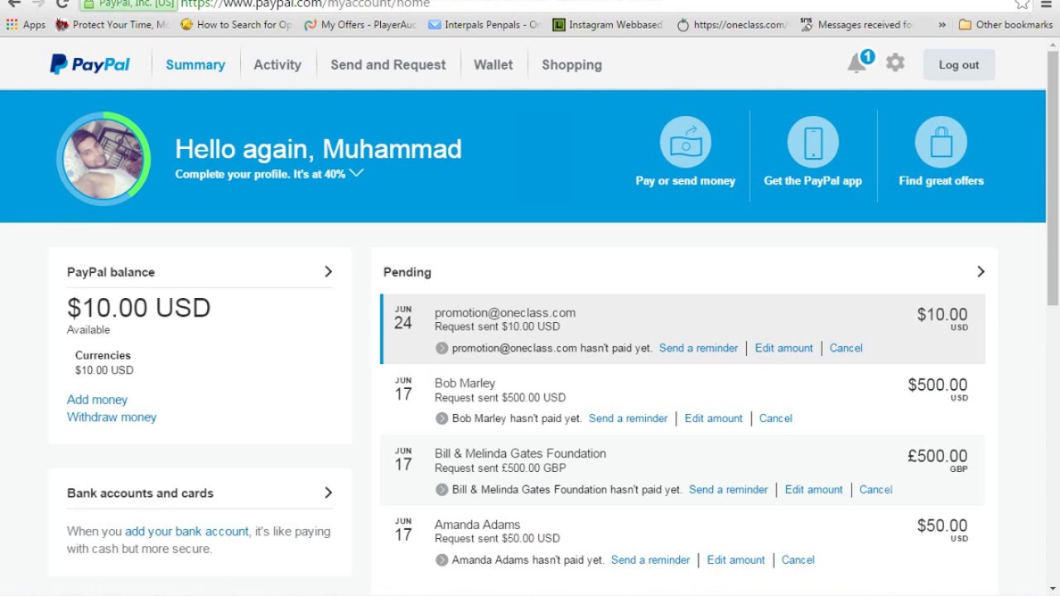This screenshot has height=596, width=1060.
Task: Click the Apps grid icon in bookmarks bar
Action: (x=12, y=25)
